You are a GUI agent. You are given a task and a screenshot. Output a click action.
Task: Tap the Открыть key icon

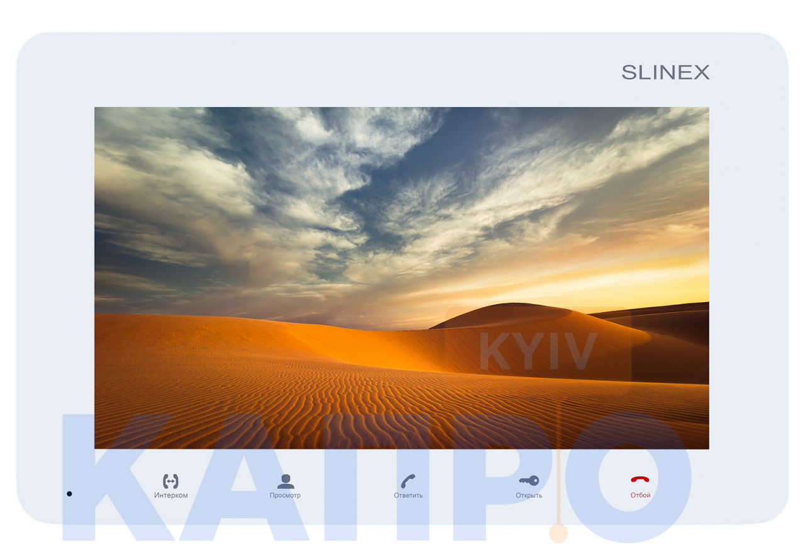pos(529,481)
